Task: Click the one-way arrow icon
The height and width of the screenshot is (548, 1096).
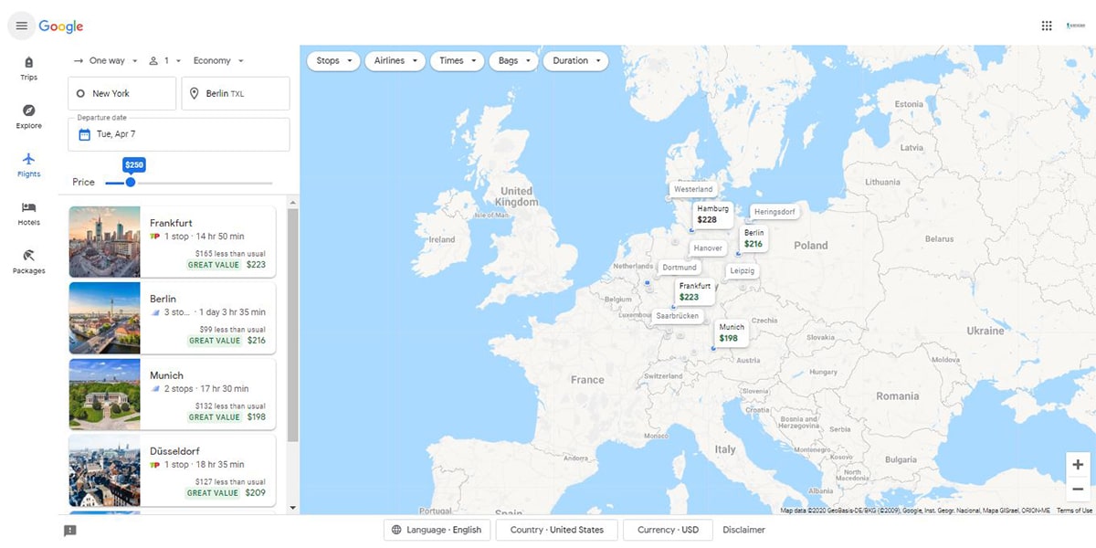Action: click(x=79, y=60)
